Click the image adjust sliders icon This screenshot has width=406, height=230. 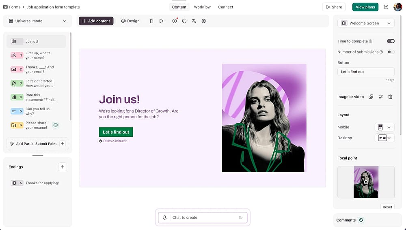point(381,97)
